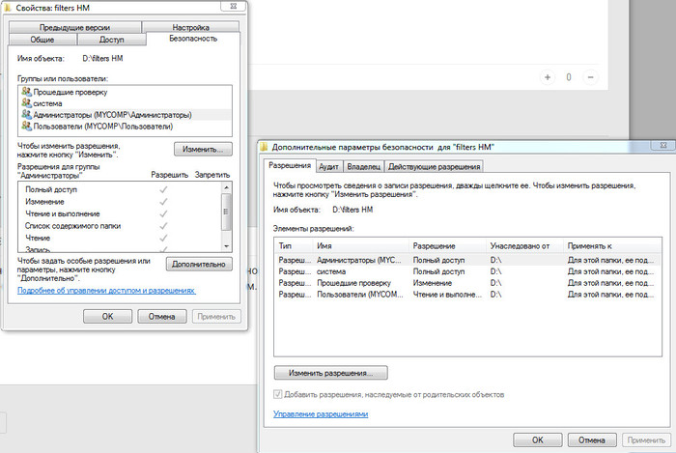Sort by the Имя column header
The width and height of the screenshot is (676, 453).
click(x=361, y=245)
